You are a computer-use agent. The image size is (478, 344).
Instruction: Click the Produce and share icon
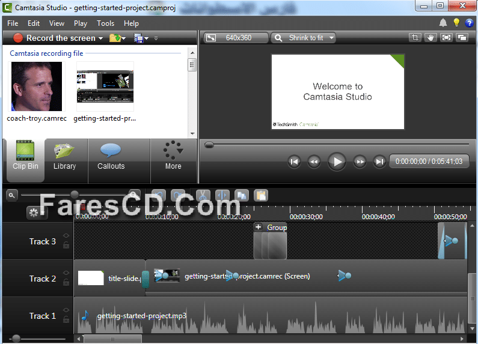pyautogui.click(x=138, y=38)
